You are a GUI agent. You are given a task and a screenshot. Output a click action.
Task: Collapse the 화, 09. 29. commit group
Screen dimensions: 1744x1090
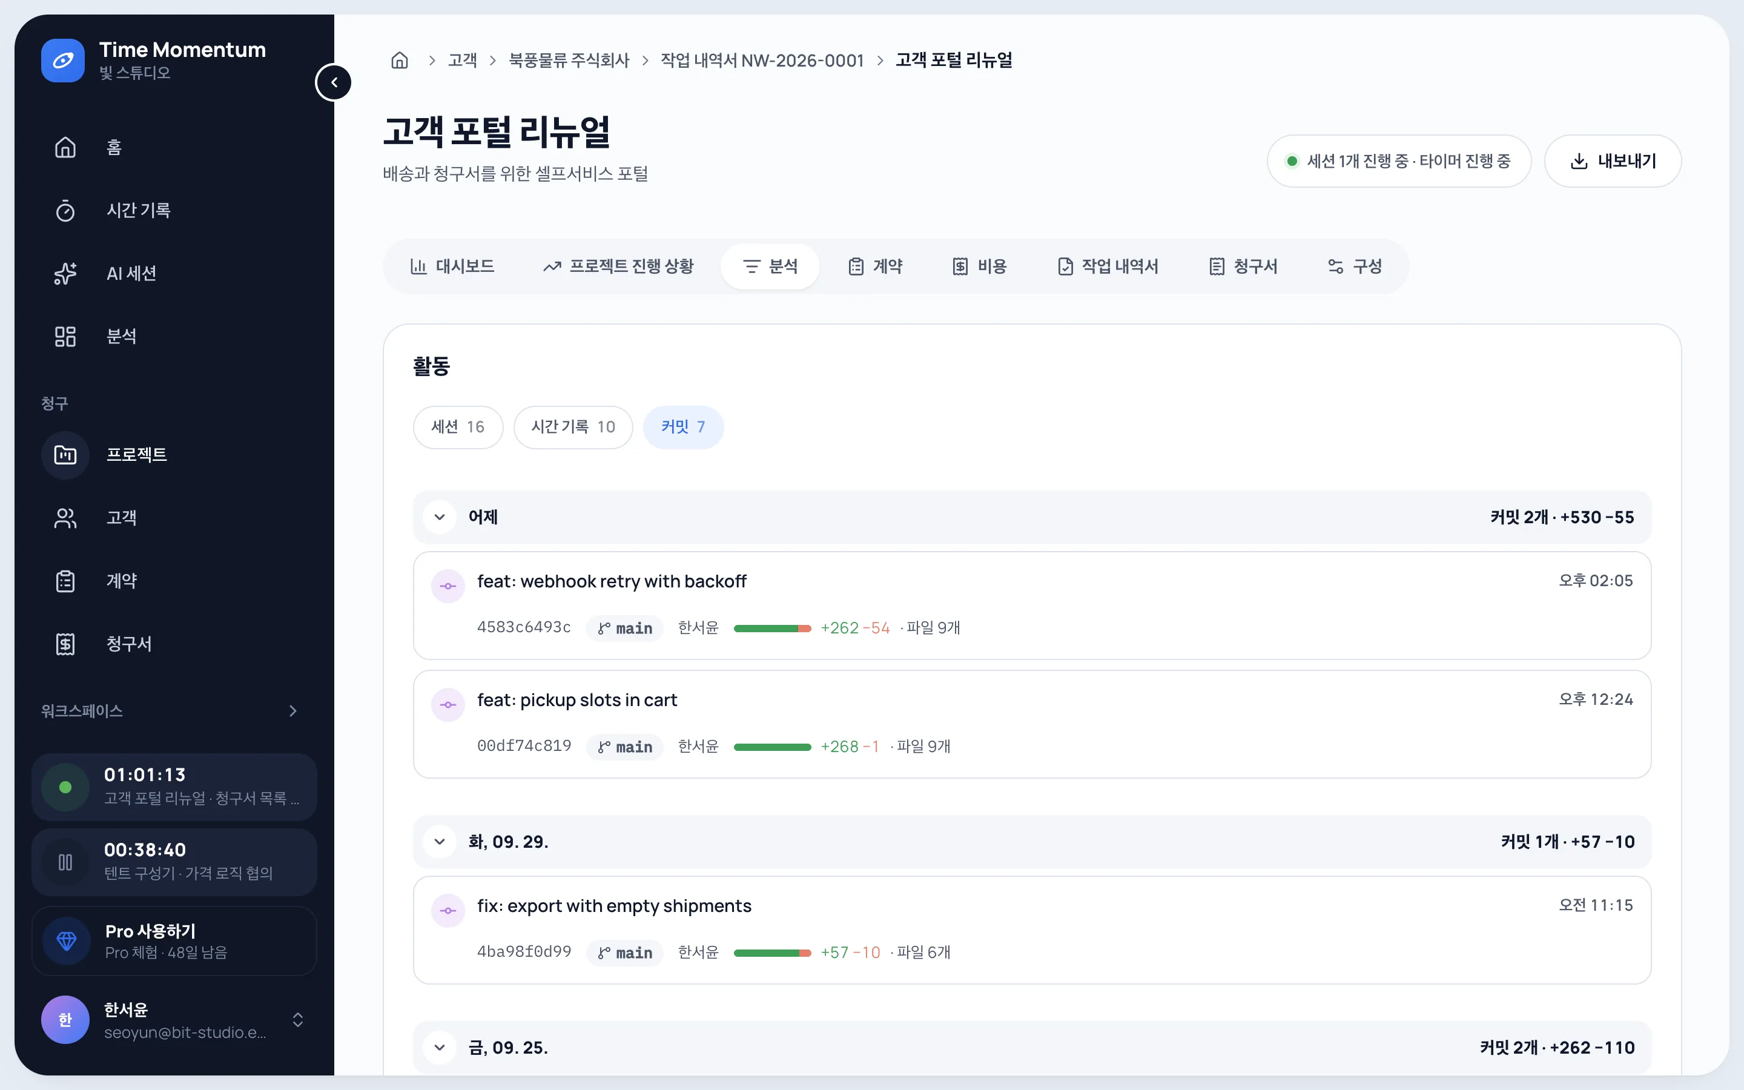pos(440,841)
